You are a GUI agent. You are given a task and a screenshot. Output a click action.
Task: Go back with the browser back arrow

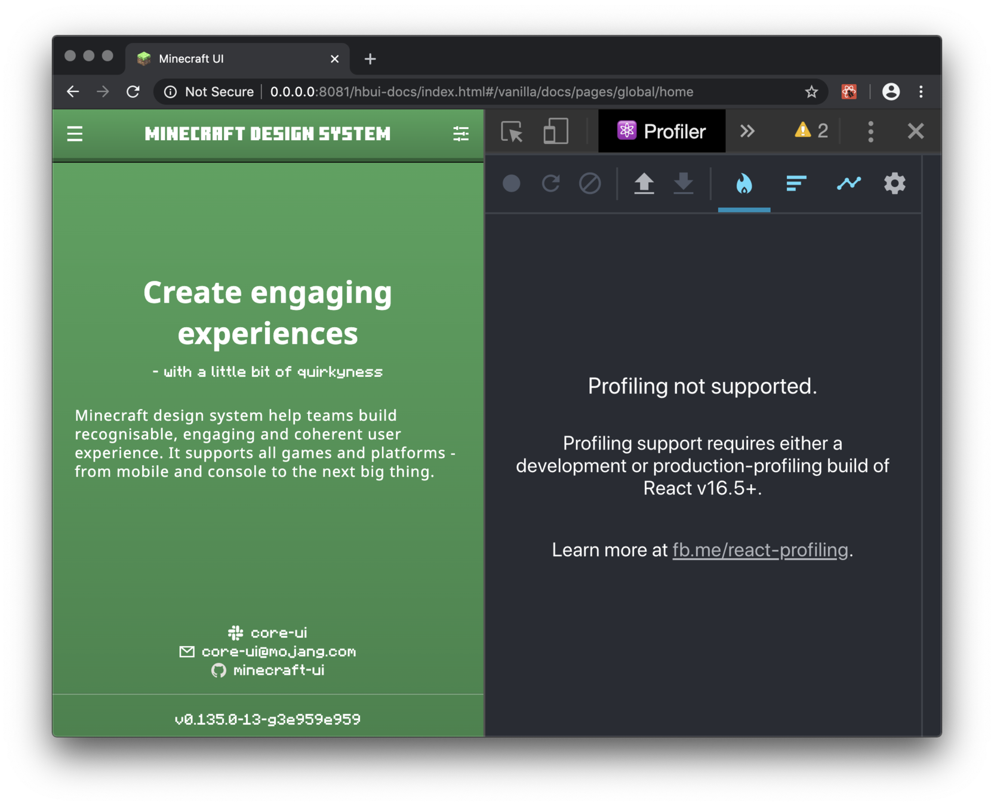[x=73, y=91]
